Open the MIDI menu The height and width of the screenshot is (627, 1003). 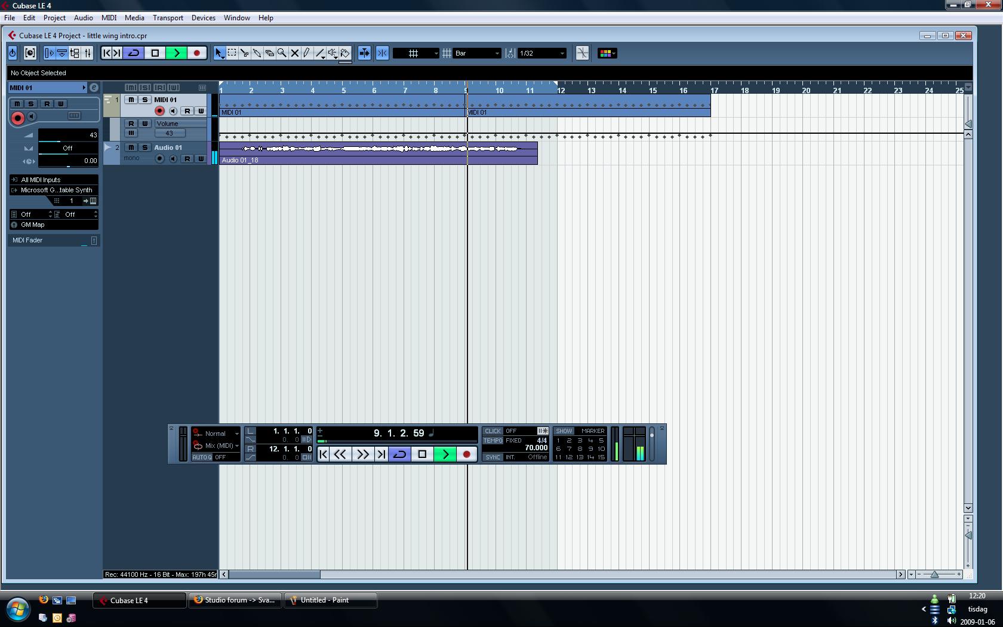109,17
